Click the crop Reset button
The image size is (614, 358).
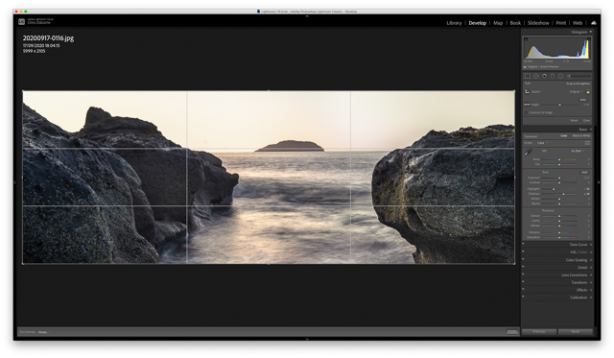(574, 120)
